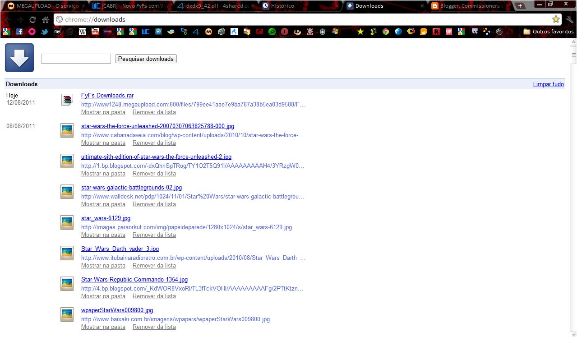The width and height of the screenshot is (577, 337).
Task: Open the G1 bookmark icon
Action: pyautogui.click(x=259, y=32)
